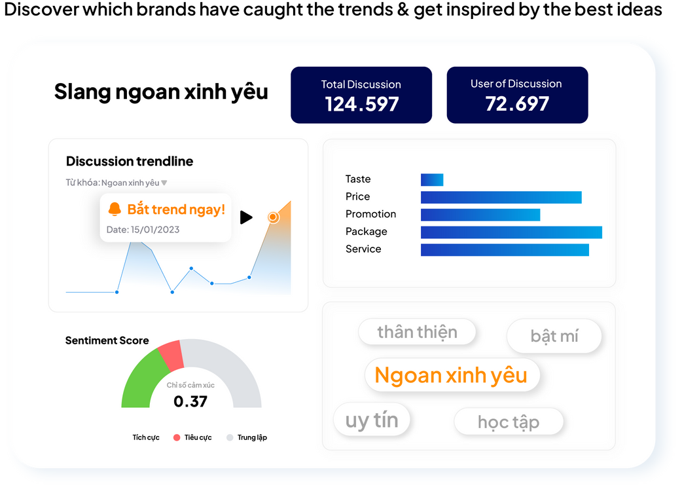Image resolution: width=682 pixels, height=491 pixels.
Task: Click the Sentiment Score title
Action: (107, 340)
